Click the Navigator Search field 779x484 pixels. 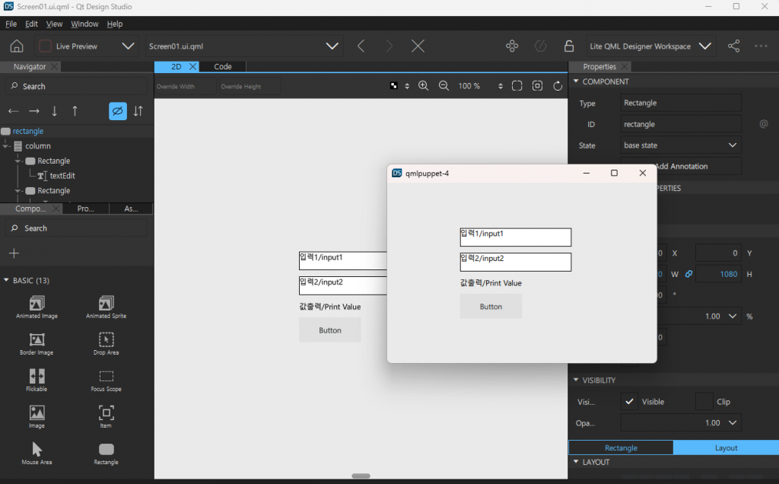point(76,87)
